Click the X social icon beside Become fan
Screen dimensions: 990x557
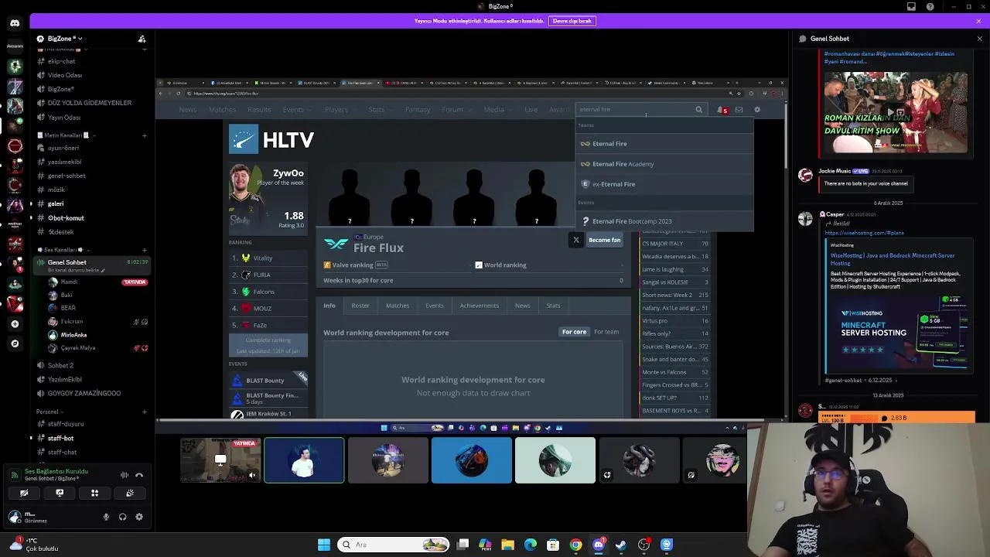(x=576, y=240)
